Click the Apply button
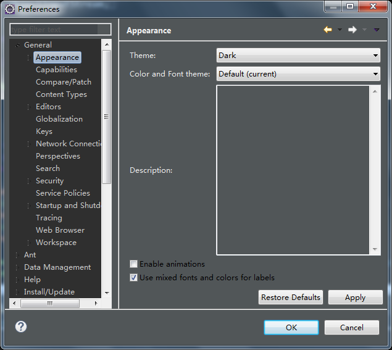The height and width of the screenshot is (350, 392). click(355, 298)
